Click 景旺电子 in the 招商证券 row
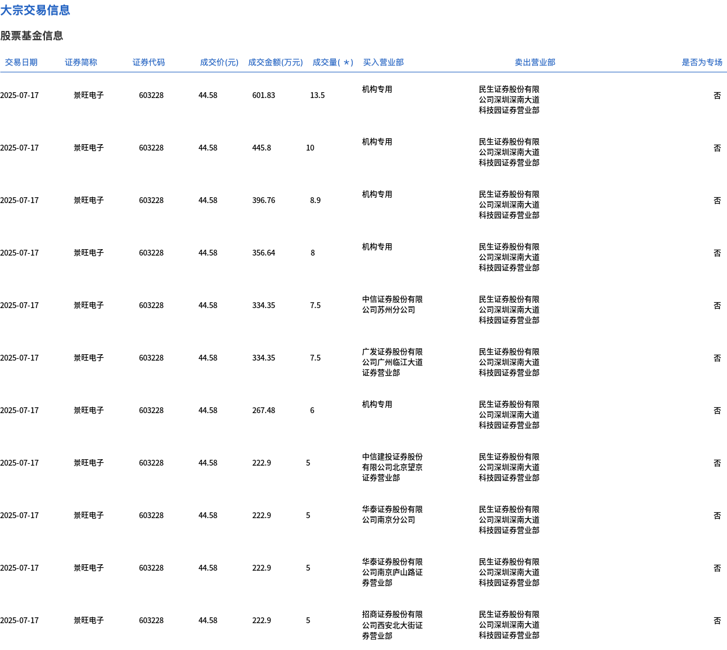Screen dimensions: 727x650 click(89, 620)
